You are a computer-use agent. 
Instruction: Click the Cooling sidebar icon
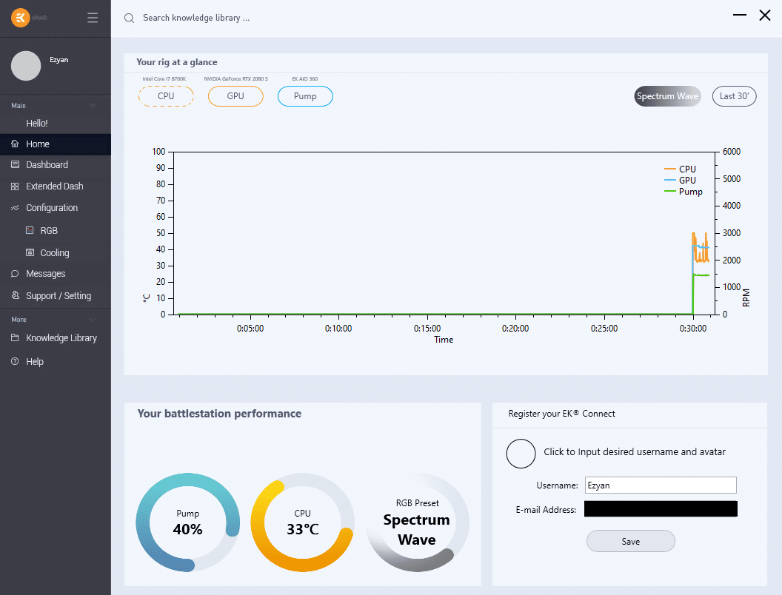30,252
